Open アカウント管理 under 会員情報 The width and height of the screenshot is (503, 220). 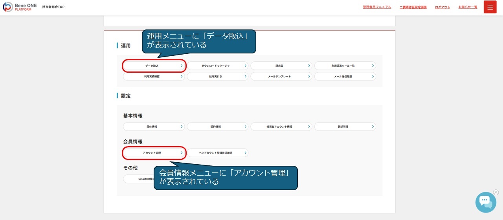point(154,152)
